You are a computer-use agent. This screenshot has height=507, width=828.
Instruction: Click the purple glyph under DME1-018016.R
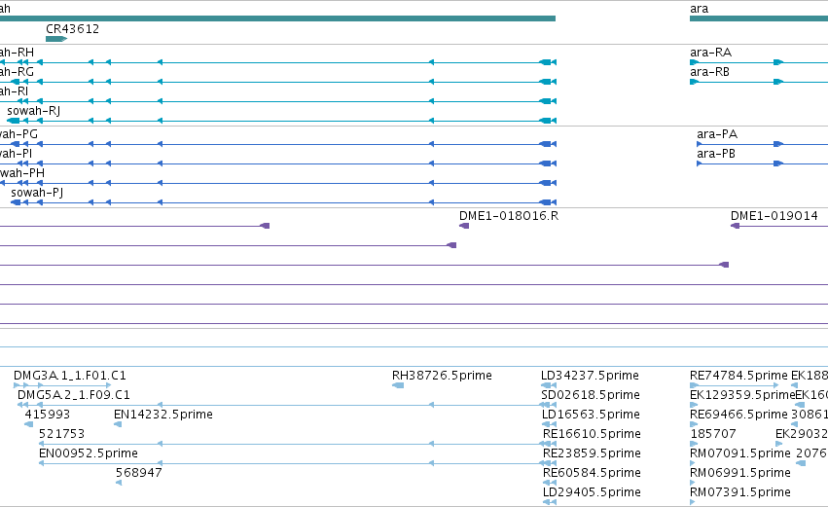pyautogui.click(x=464, y=226)
